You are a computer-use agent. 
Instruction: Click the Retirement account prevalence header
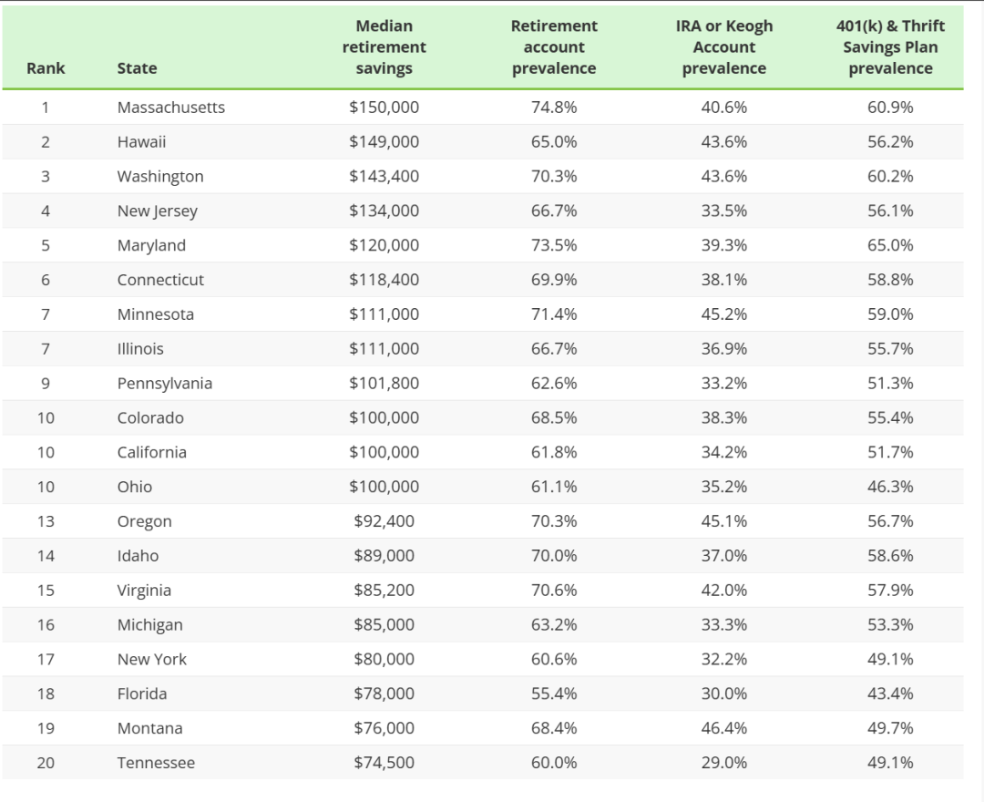click(x=554, y=47)
